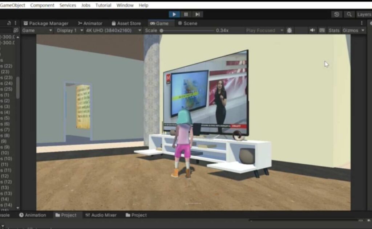Select the first bottom Project tab

pos(66,215)
